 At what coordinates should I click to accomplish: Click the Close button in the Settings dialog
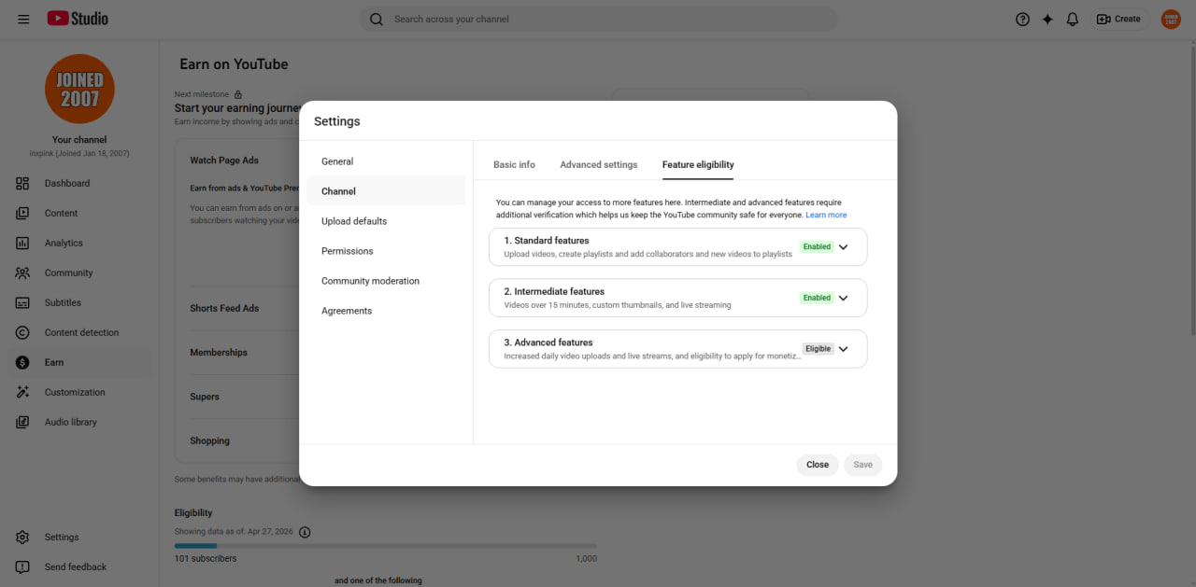818,465
